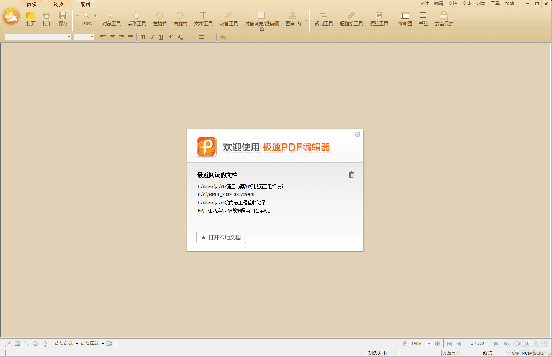Select the Hand tool
This screenshot has height=357, width=552.
[x=136, y=16]
